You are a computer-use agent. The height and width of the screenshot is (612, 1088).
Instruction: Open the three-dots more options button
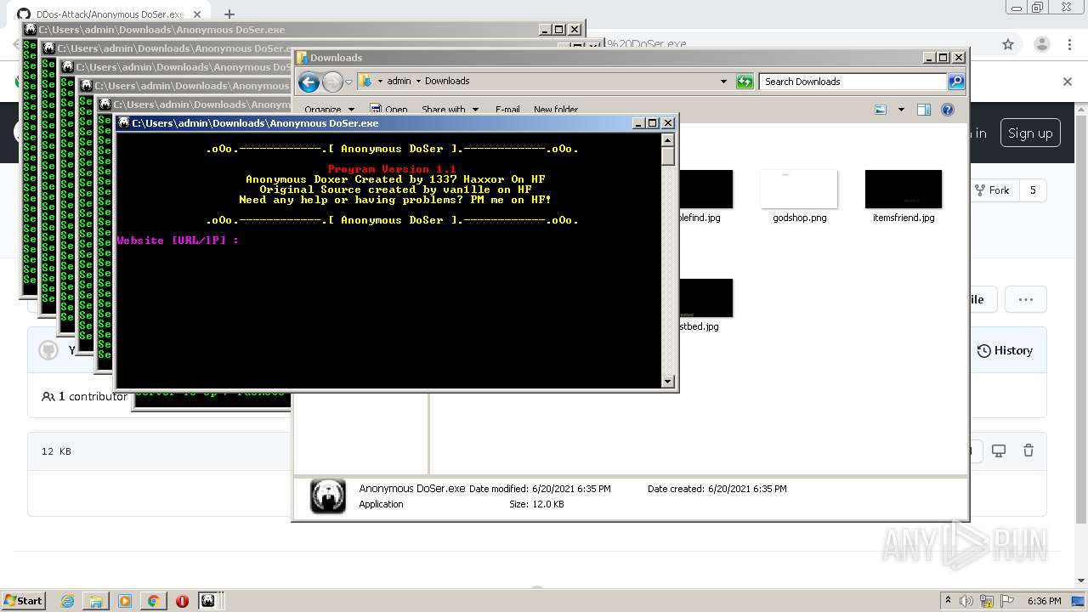1026,299
